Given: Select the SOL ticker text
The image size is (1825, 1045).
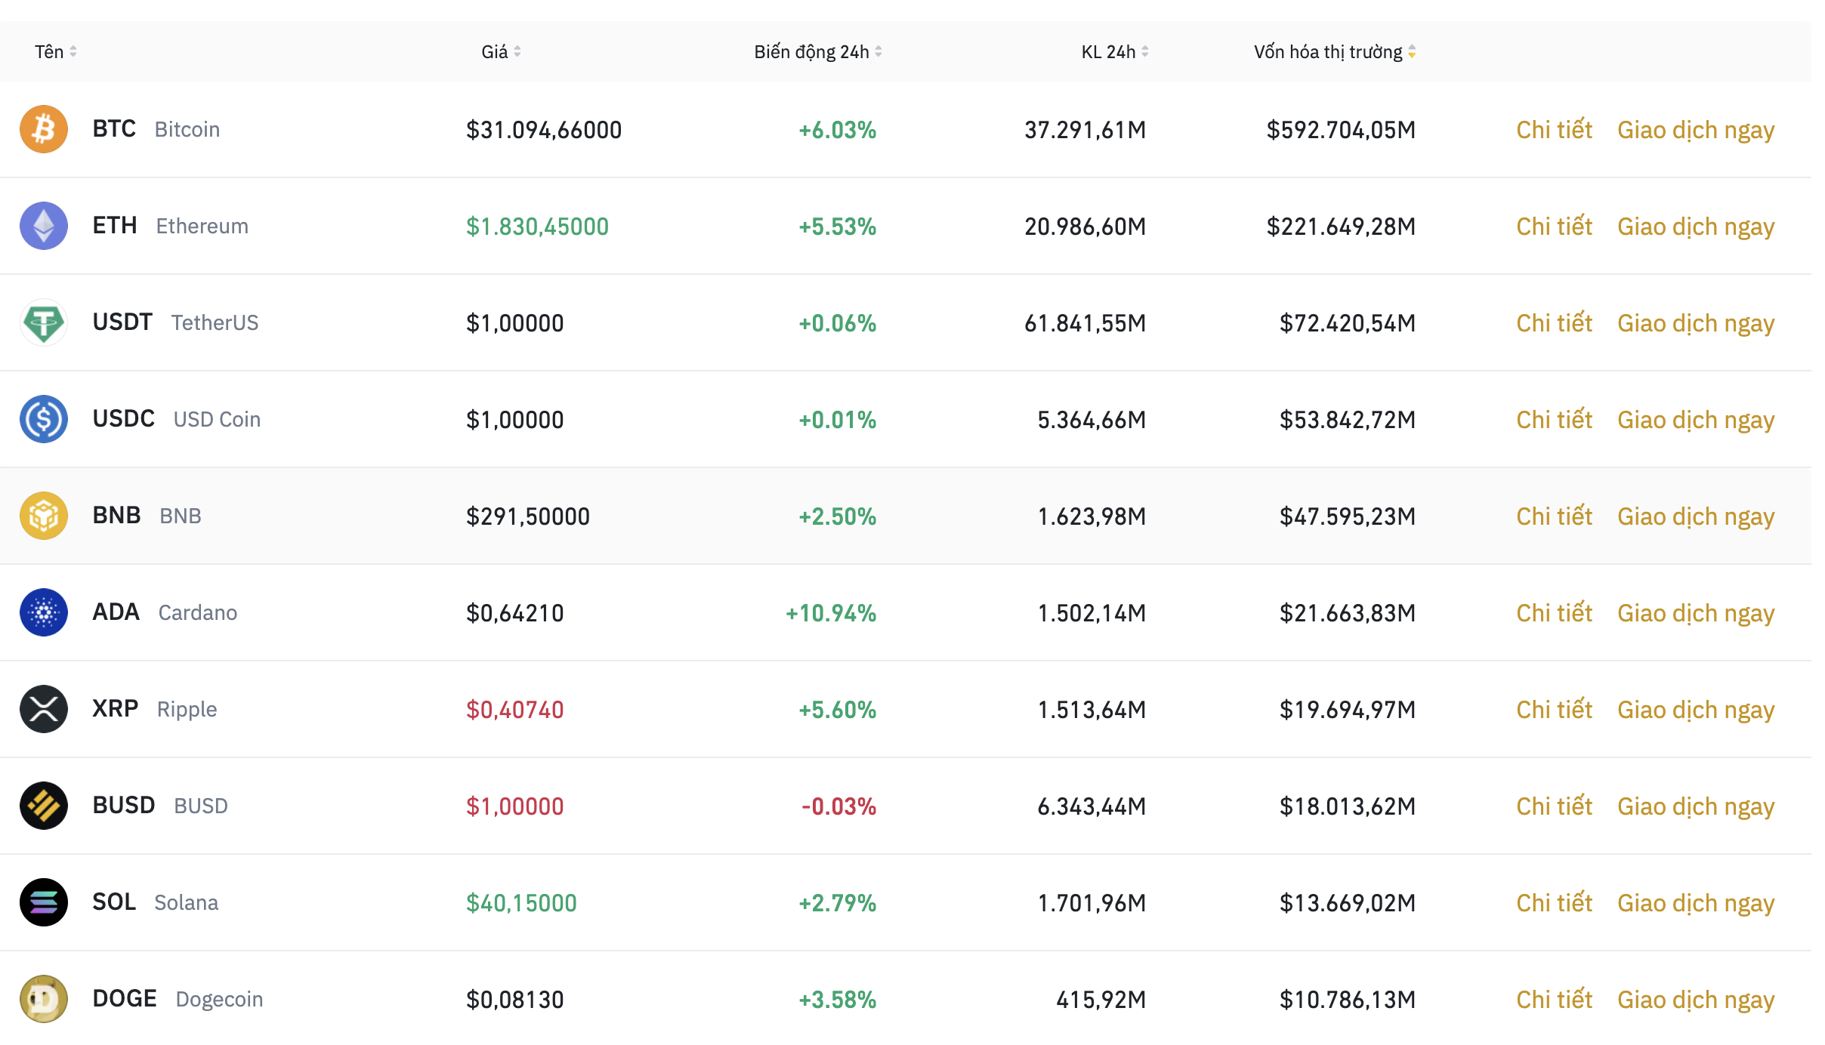Looking at the screenshot, I should coord(114,902).
